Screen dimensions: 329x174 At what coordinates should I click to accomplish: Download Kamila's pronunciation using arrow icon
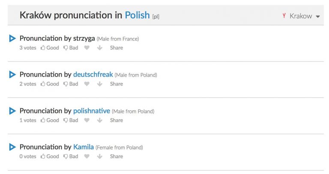[x=99, y=156]
